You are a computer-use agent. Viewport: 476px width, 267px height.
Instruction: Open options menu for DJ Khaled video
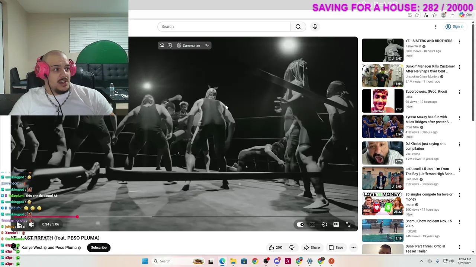tap(459, 144)
